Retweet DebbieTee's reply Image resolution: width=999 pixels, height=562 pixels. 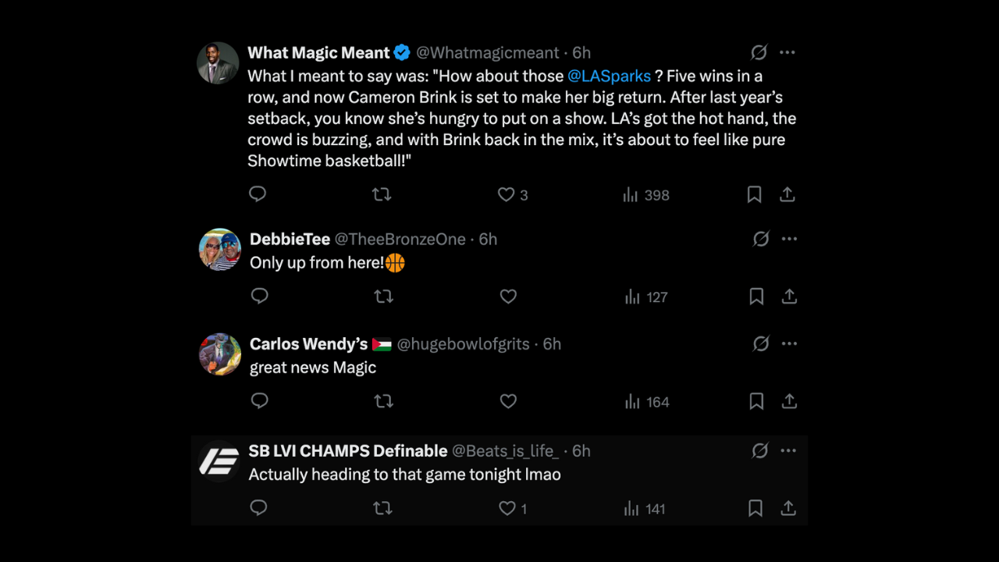tap(383, 297)
